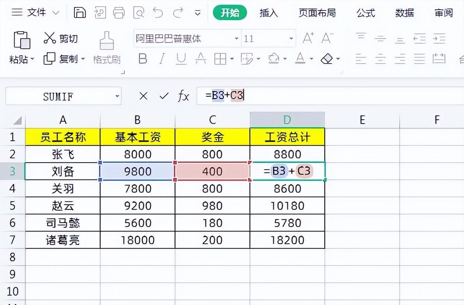Toggle Bold formatting

click(x=143, y=59)
